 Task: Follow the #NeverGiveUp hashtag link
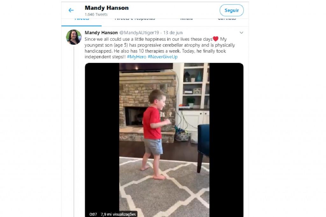tap(162, 57)
